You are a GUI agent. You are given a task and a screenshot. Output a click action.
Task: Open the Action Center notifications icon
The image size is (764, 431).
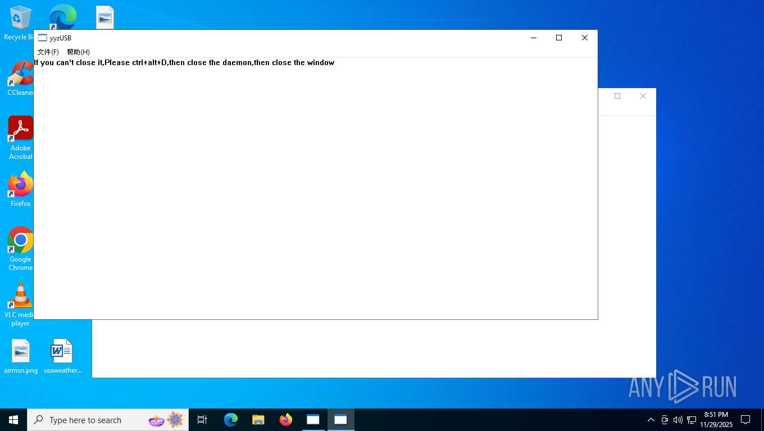click(745, 420)
